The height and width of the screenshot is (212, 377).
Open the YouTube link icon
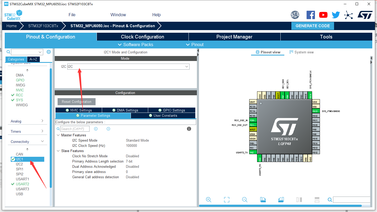pyautogui.click(x=323, y=15)
